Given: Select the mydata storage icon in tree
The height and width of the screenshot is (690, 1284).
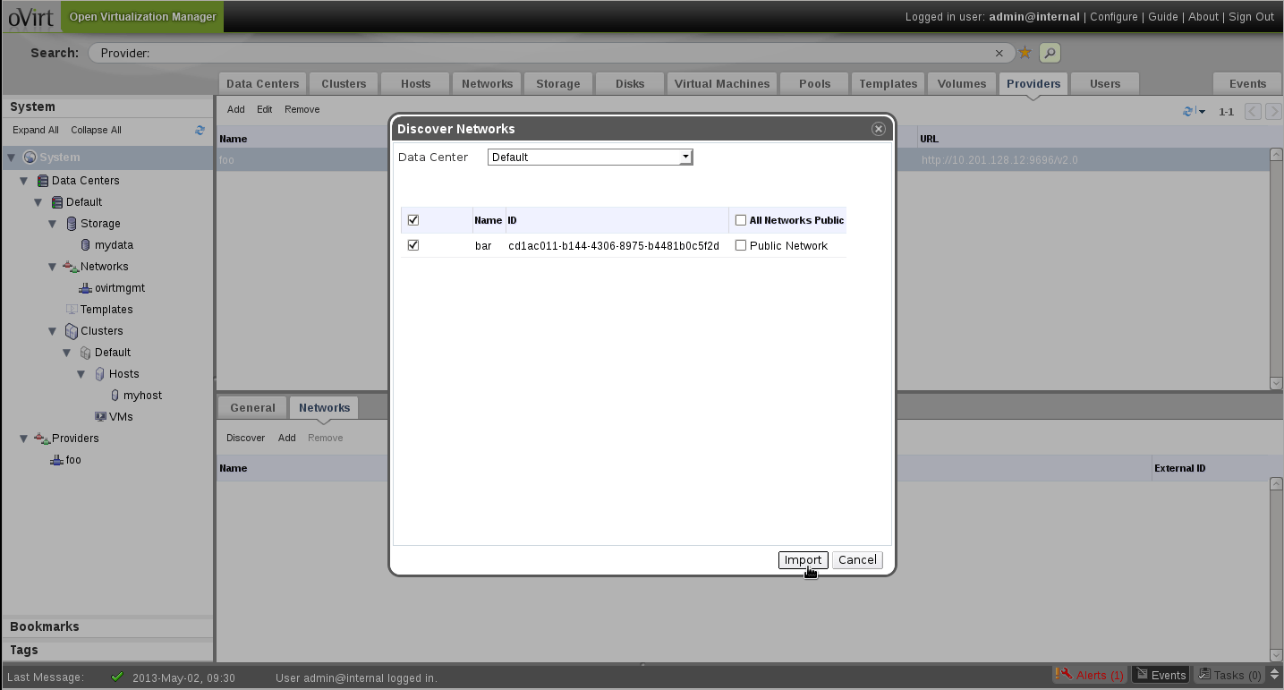Looking at the screenshot, I should point(85,244).
